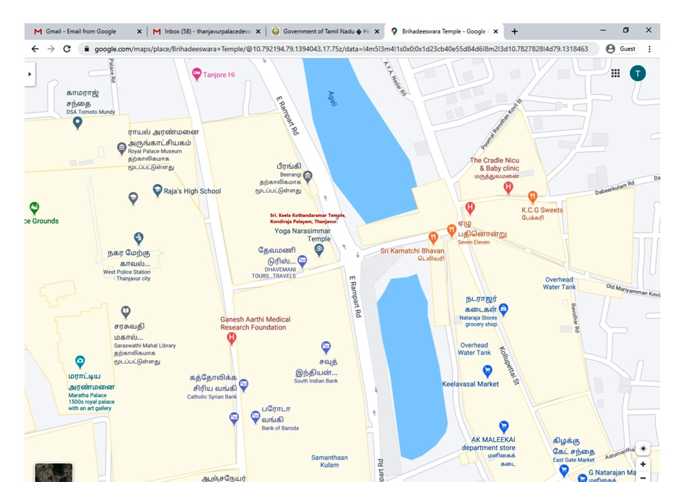Select the South Indian Bank marker

point(326,347)
